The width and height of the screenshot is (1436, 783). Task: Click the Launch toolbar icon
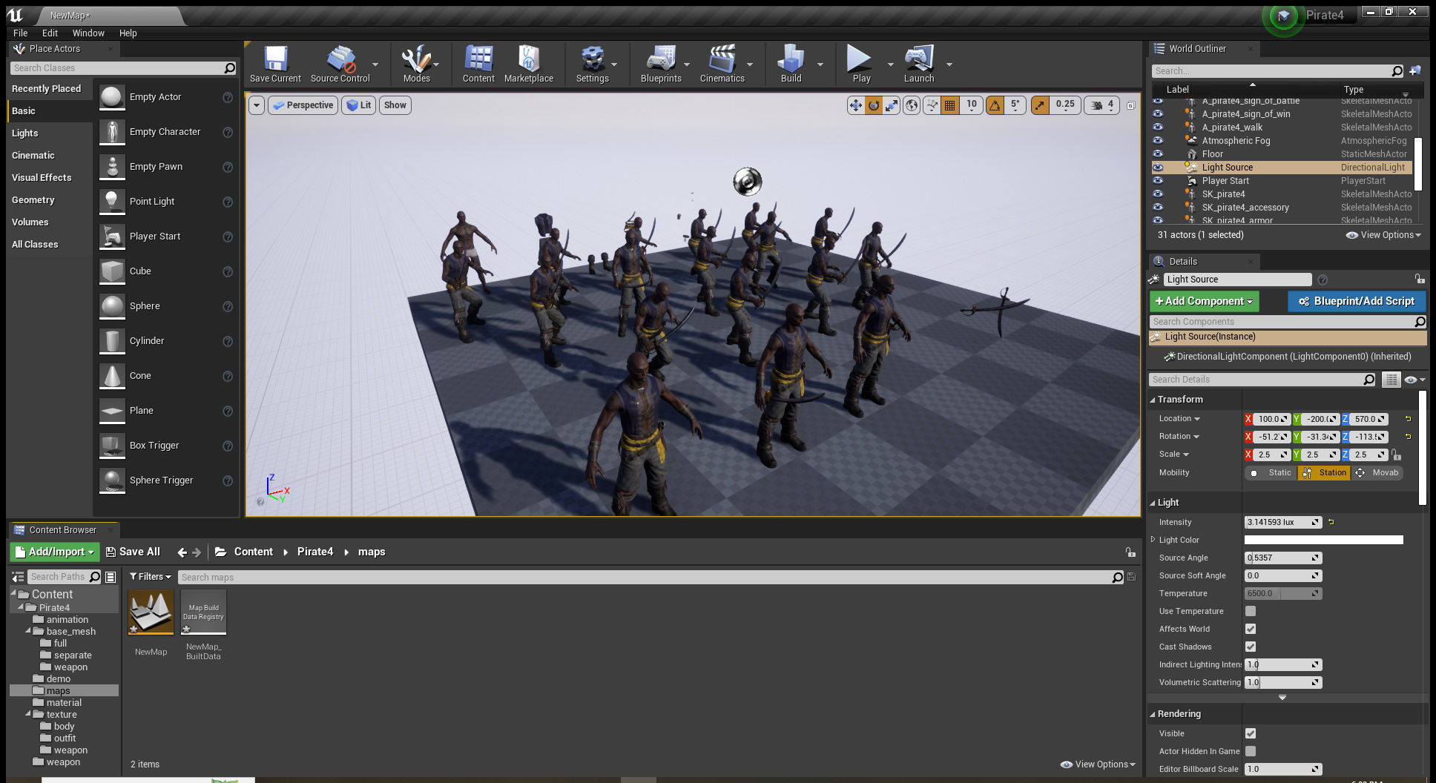tap(919, 64)
